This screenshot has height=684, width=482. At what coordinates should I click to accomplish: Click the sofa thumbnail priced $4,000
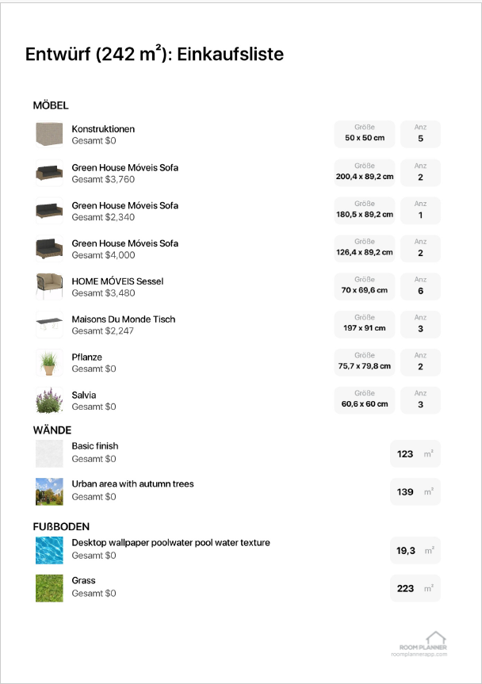tap(48, 248)
